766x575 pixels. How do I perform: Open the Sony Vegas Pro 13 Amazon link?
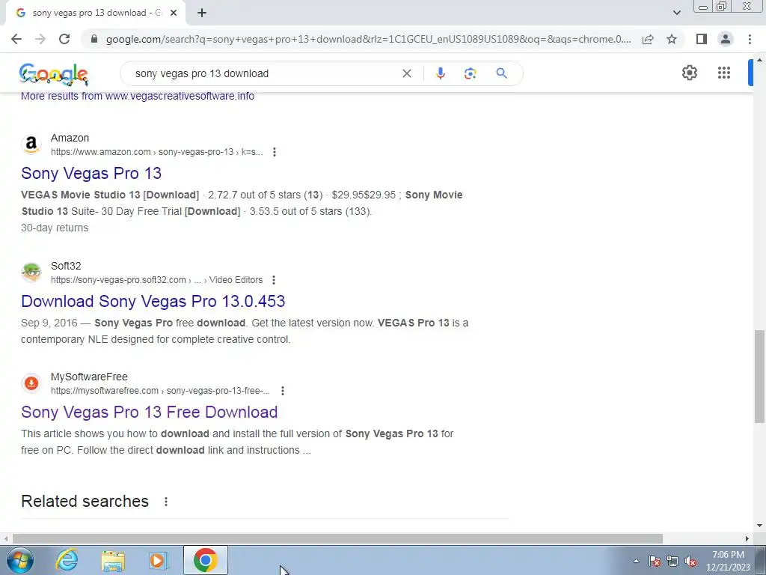[91, 173]
